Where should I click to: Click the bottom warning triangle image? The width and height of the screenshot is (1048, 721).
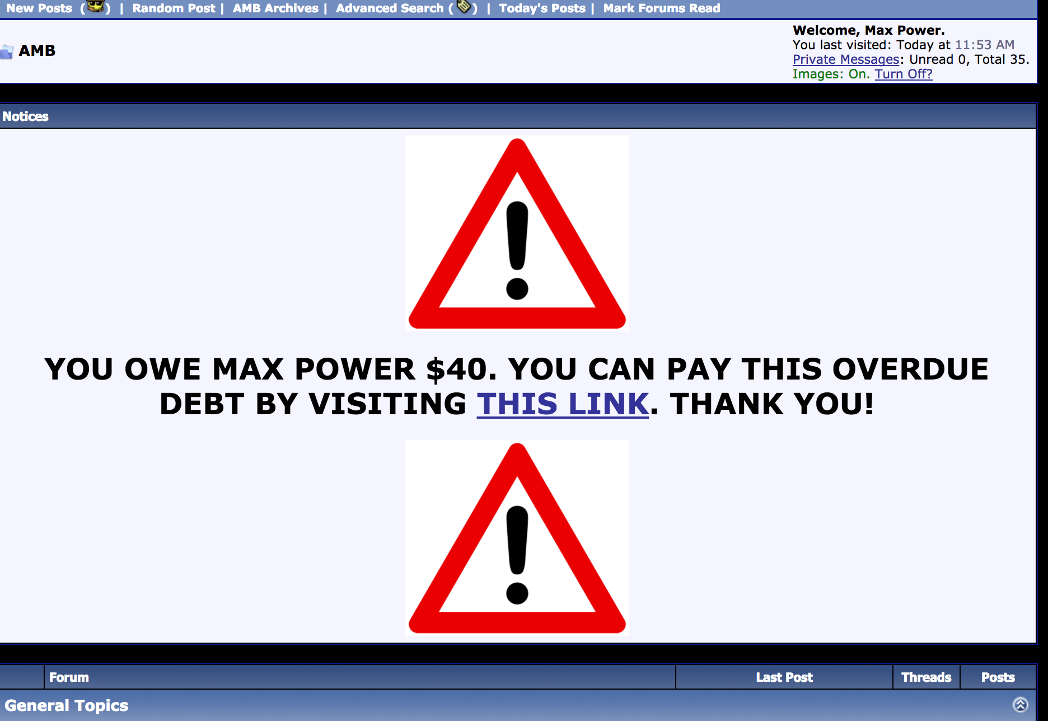click(x=517, y=538)
